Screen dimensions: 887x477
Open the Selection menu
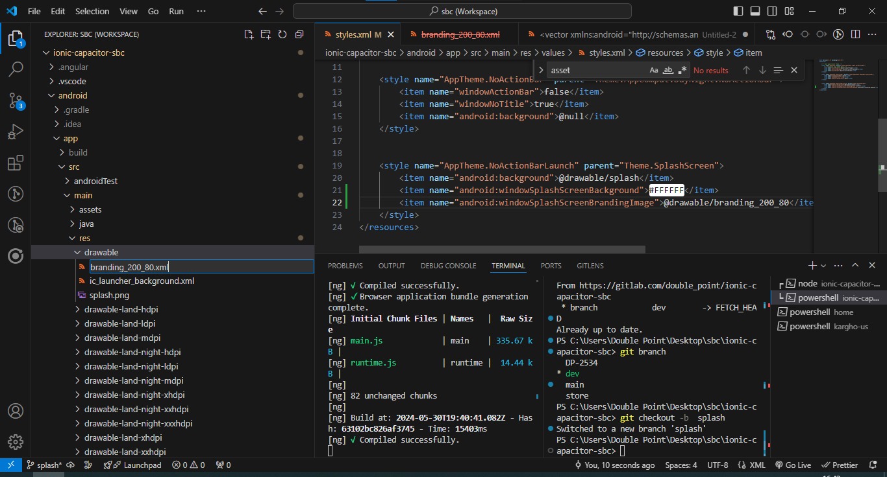tap(92, 11)
